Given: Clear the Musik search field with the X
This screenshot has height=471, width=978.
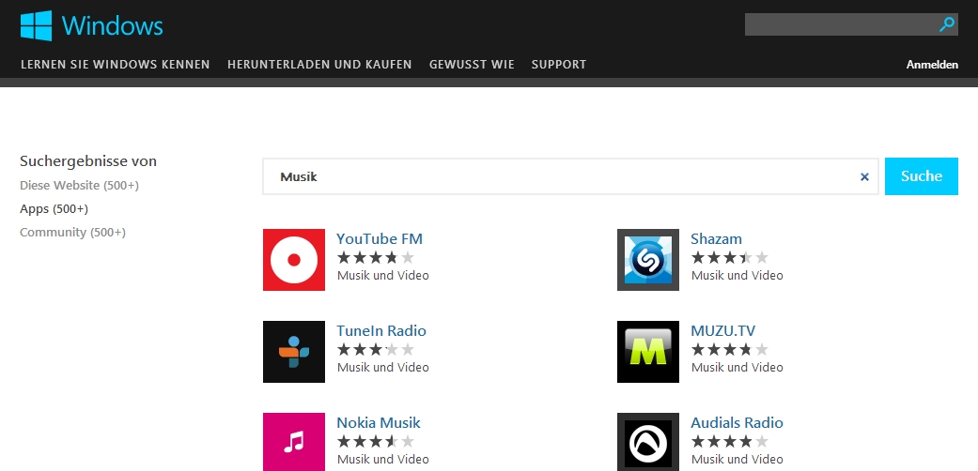Looking at the screenshot, I should pos(864,177).
